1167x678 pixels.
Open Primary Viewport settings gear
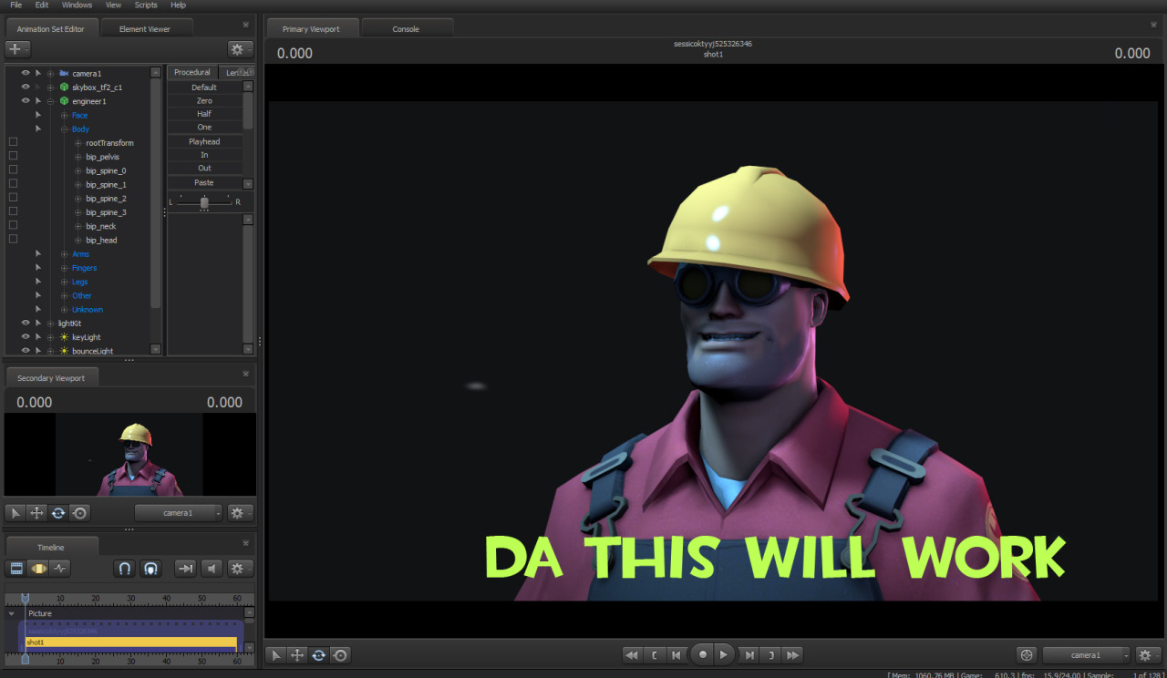(x=1148, y=654)
